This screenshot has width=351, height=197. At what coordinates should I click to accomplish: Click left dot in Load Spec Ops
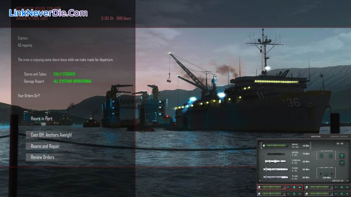[320, 174]
